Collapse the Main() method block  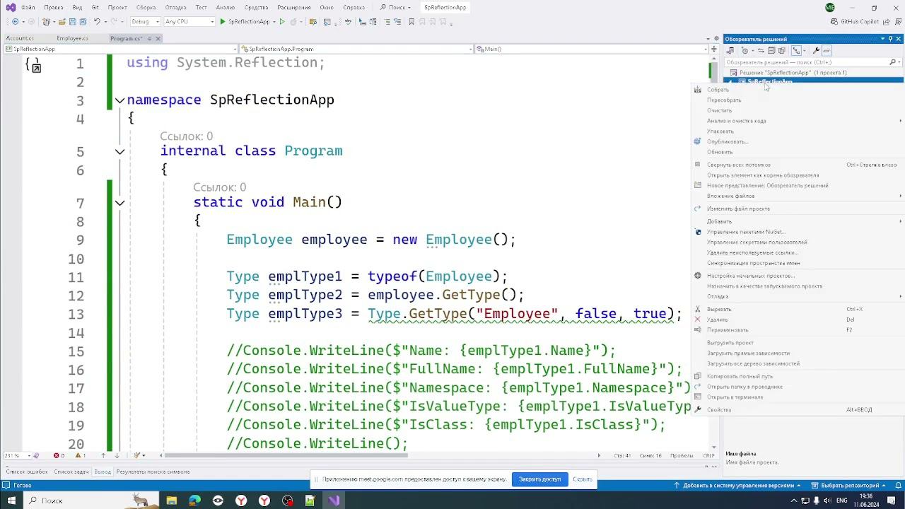pyautogui.click(x=119, y=203)
